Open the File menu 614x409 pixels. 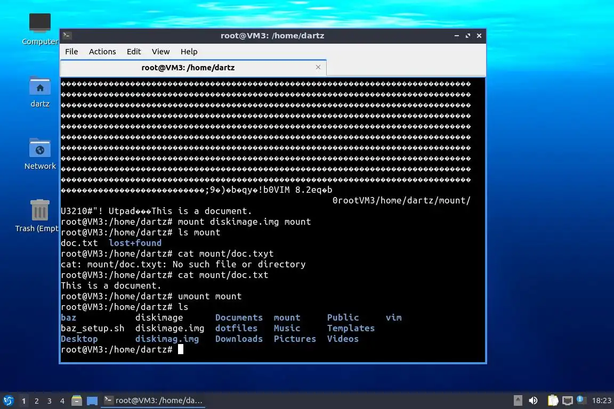[71, 52]
